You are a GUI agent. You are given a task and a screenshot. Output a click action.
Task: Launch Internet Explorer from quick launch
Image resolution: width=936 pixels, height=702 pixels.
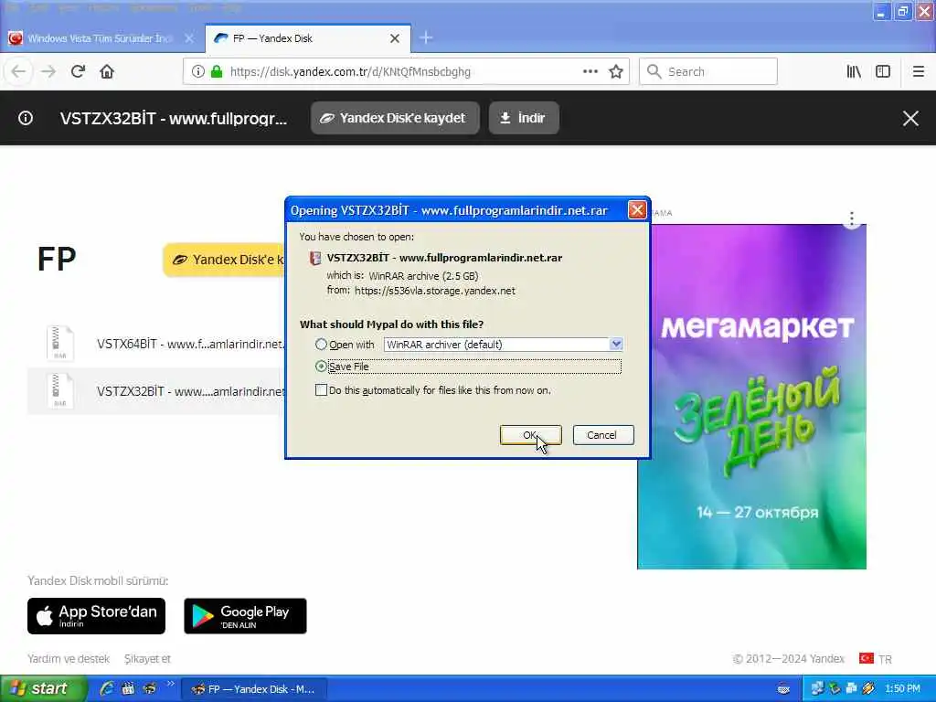[x=106, y=689]
